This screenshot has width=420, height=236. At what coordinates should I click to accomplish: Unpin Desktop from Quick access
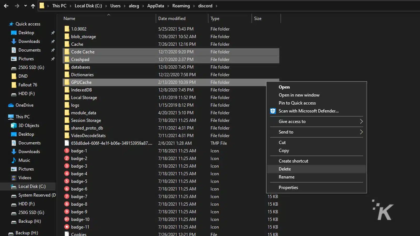click(x=53, y=33)
